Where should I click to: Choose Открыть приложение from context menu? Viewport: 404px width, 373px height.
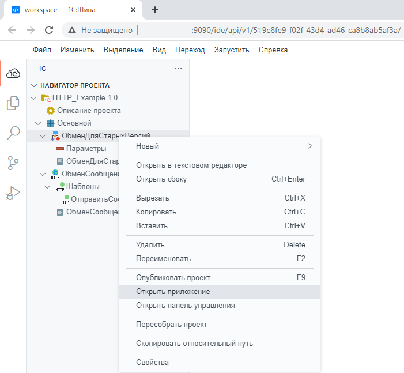[x=173, y=292]
